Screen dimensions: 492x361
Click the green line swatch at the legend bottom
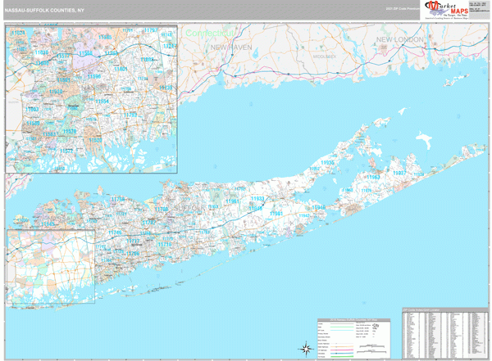pos(342,357)
